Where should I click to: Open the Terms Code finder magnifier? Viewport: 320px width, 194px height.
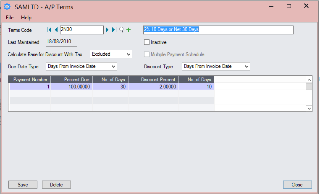point(121,30)
